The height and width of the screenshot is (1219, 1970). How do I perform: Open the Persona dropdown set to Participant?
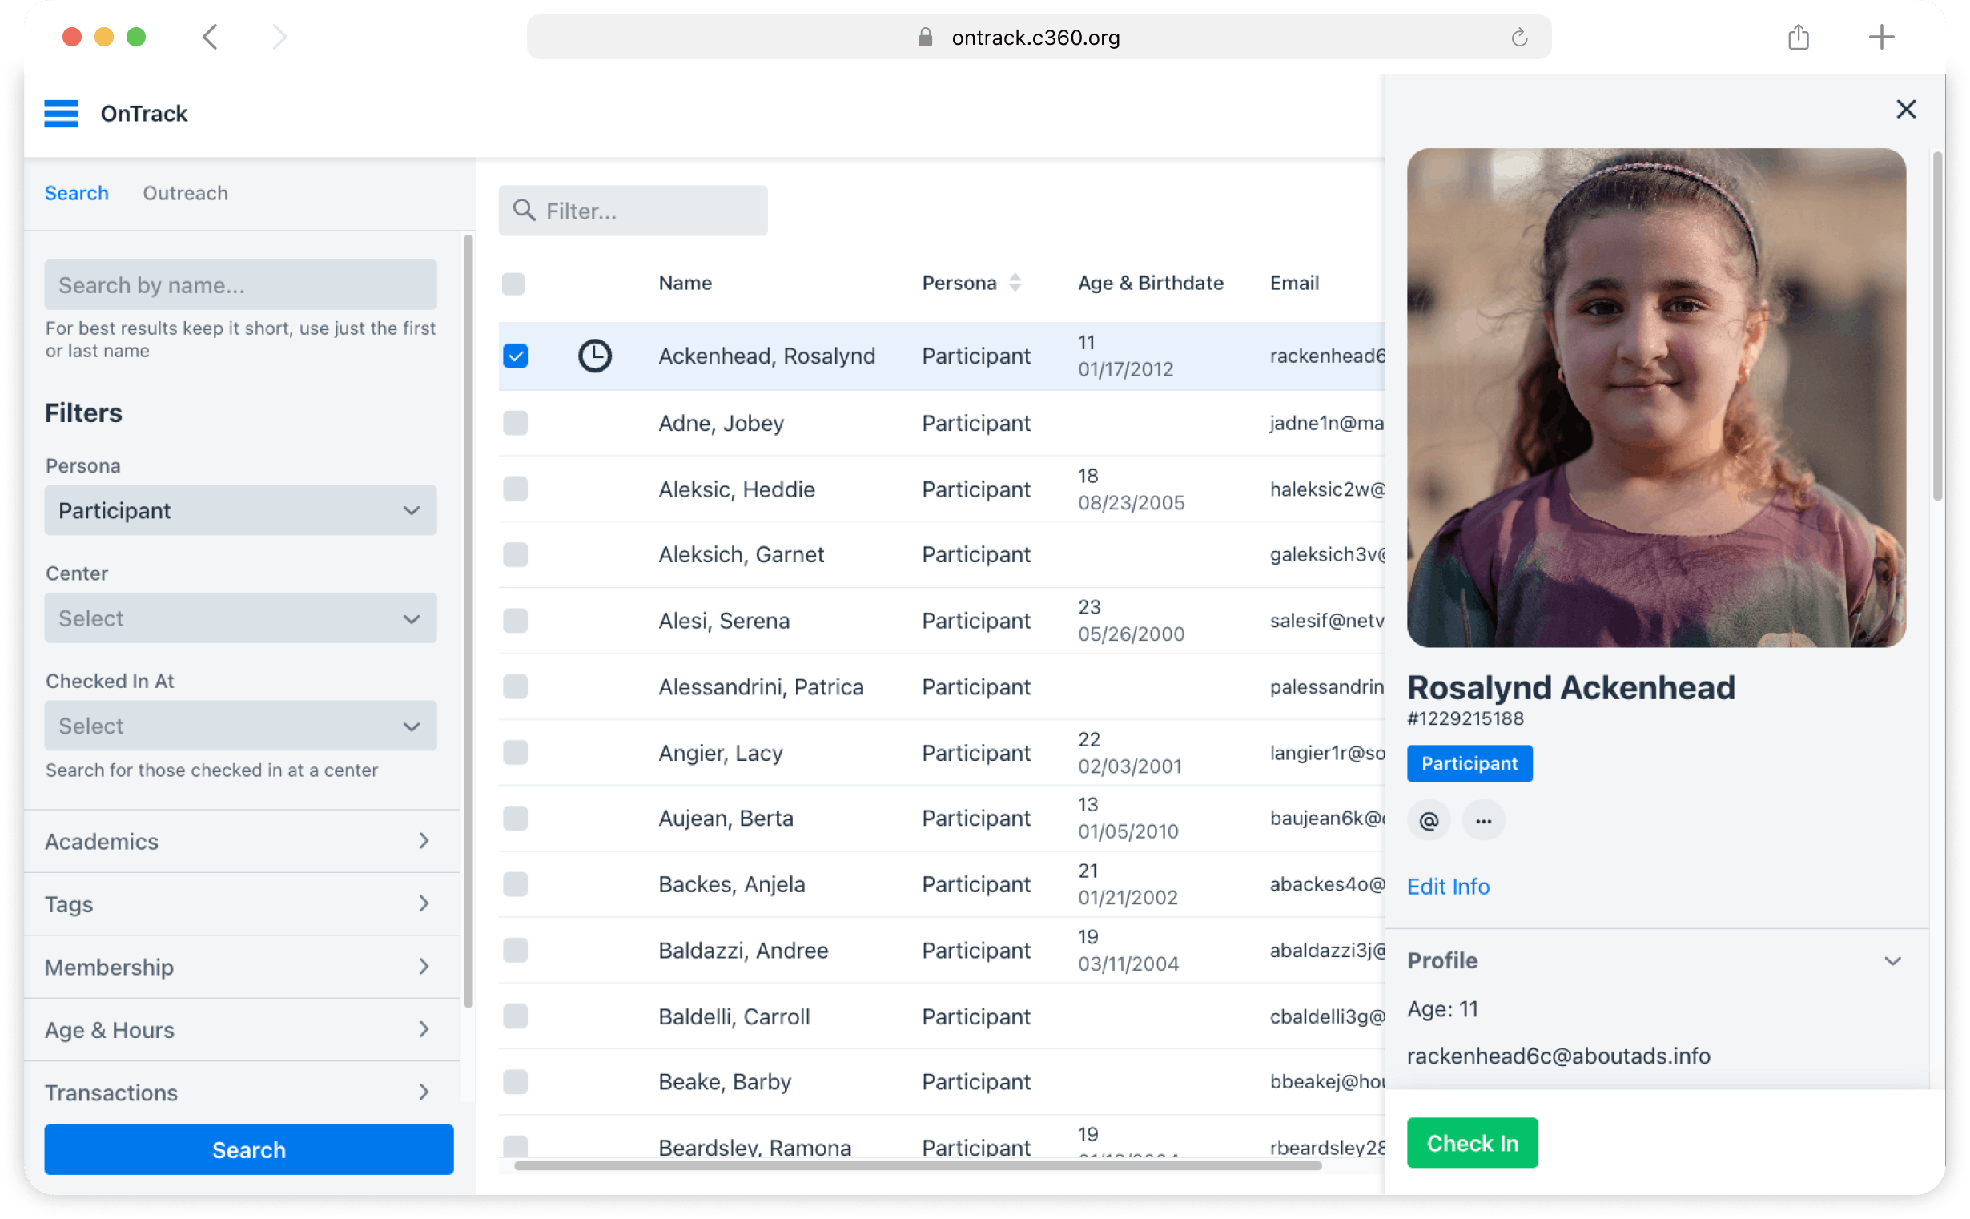(x=240, y=510)
